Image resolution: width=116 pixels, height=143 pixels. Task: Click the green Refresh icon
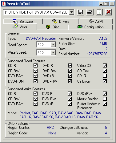pos(99,12)
